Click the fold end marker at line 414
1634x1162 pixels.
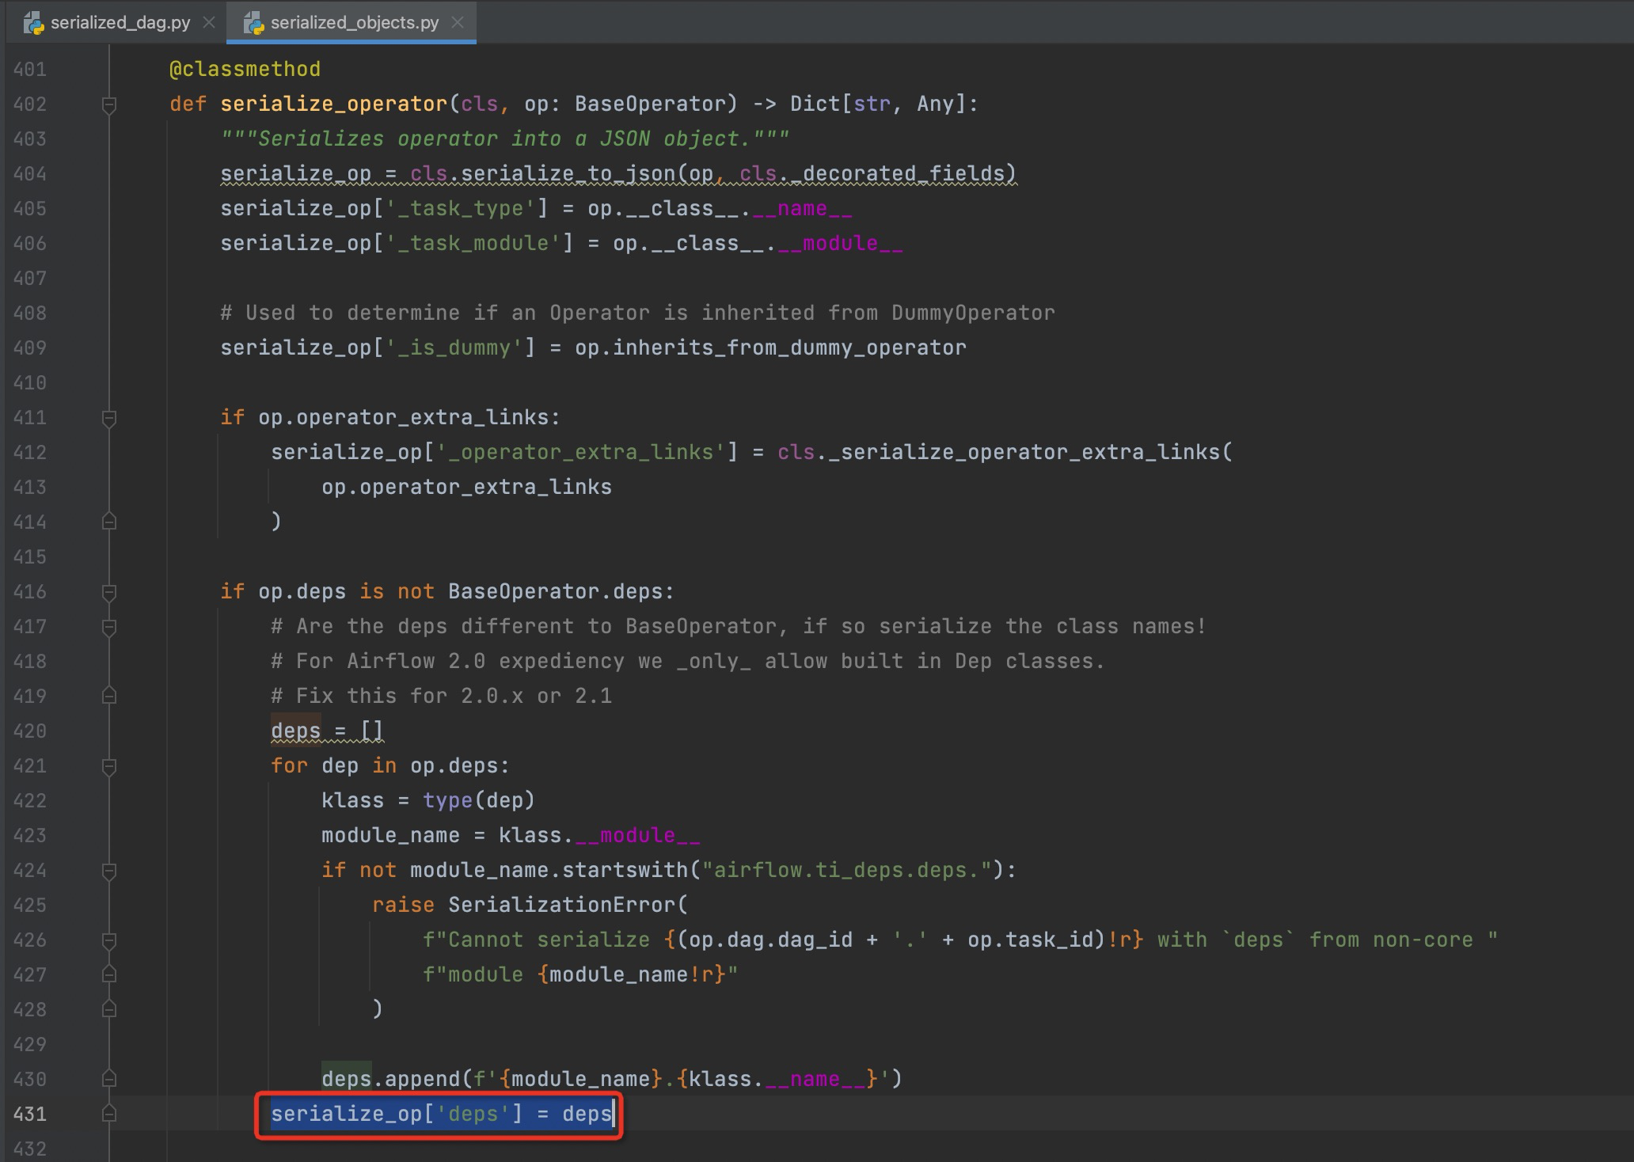pyautogui.click(x=109, y=522)
